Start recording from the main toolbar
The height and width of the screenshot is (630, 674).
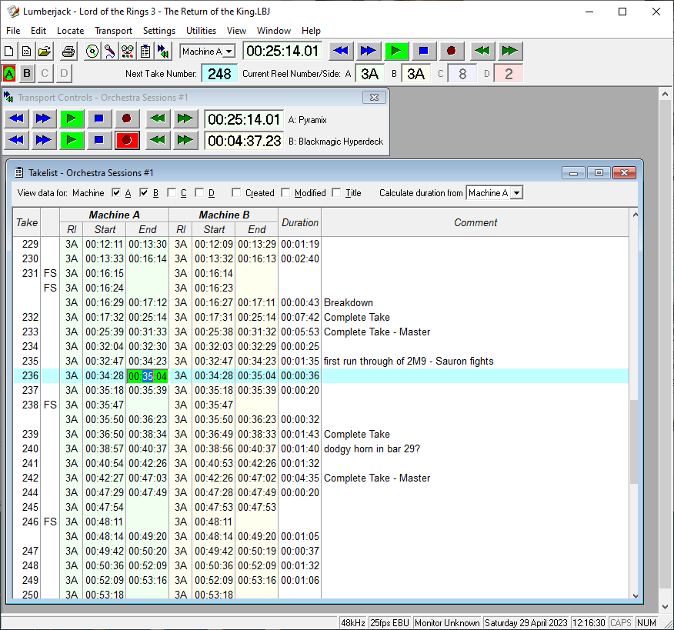pyautogui.click(x=451, y=51)
